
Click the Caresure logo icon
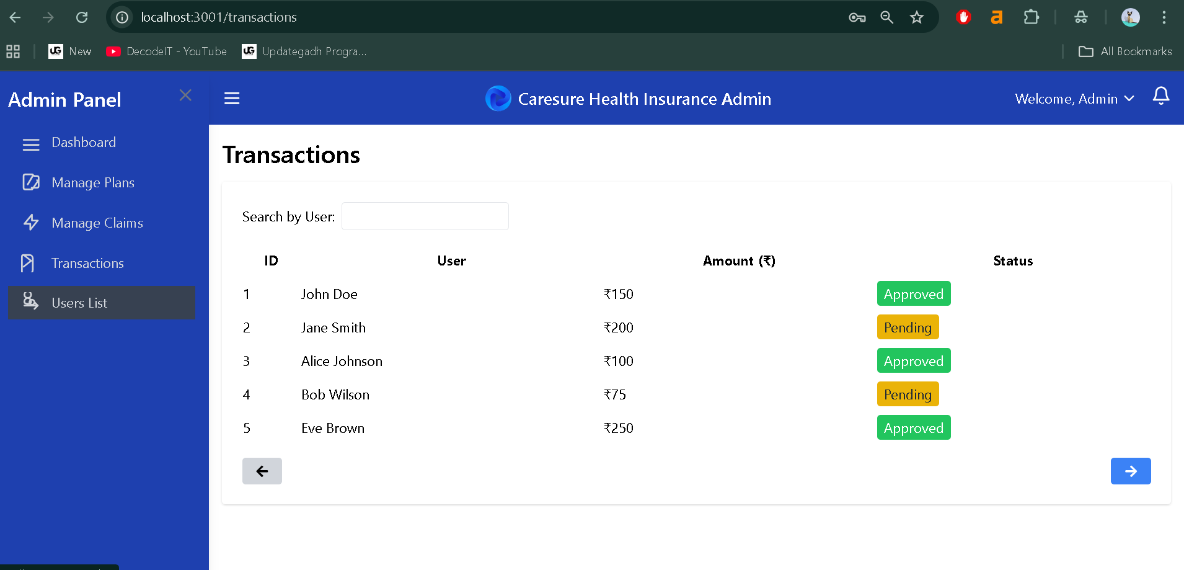[x=498, y=99]
